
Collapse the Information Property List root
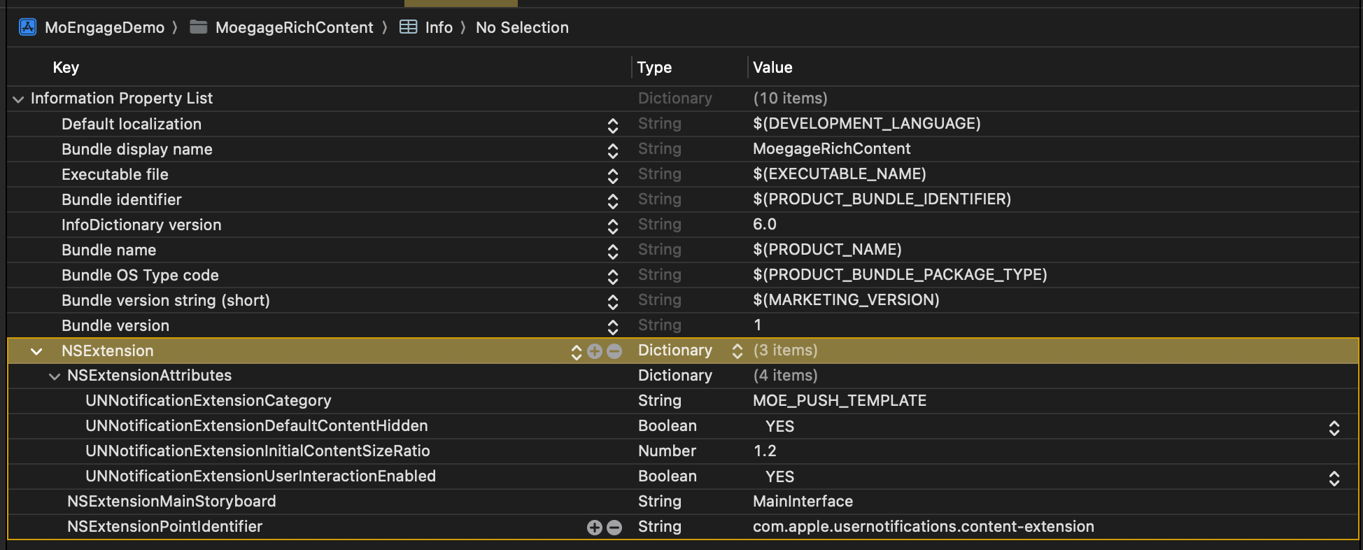[x=18, y=99]
